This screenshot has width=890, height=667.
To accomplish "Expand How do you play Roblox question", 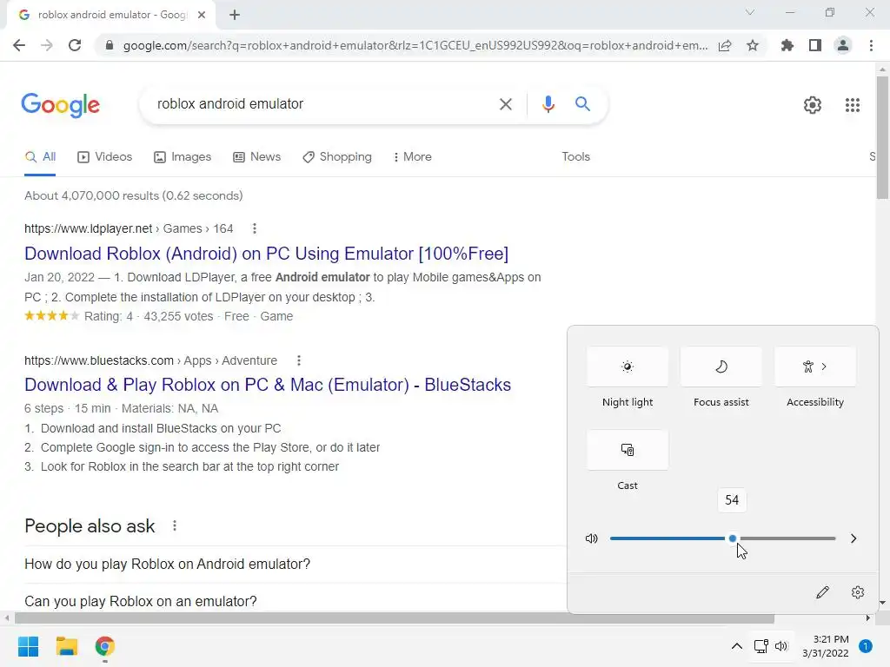I will [x=296, y=565].
